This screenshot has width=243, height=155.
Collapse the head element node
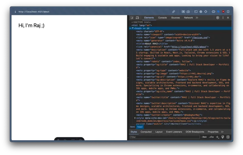pyautogui.click(x=133, y=28)
